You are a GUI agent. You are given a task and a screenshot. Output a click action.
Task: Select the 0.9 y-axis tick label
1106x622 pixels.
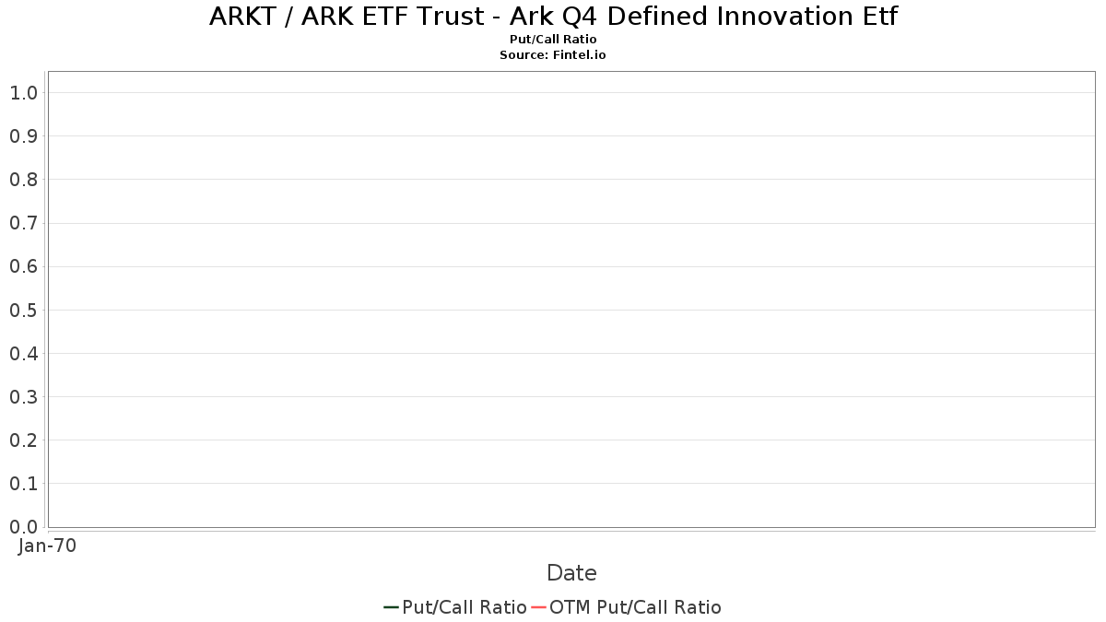[x=23, y=136]
